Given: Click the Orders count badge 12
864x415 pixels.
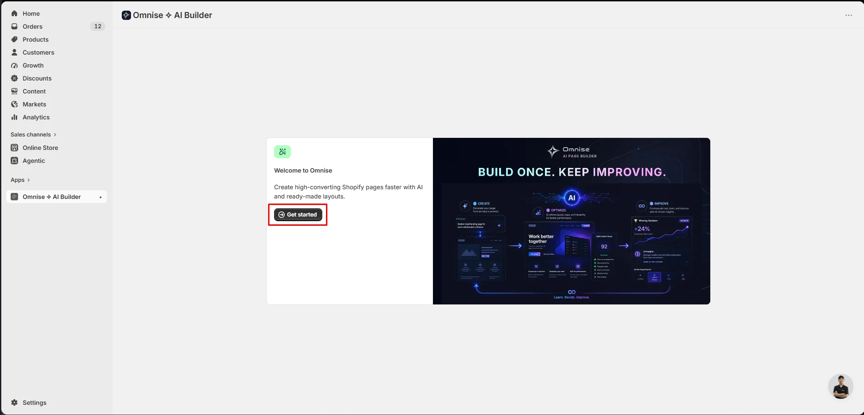Looking at the screenshot, I should [x=98, y=26].
